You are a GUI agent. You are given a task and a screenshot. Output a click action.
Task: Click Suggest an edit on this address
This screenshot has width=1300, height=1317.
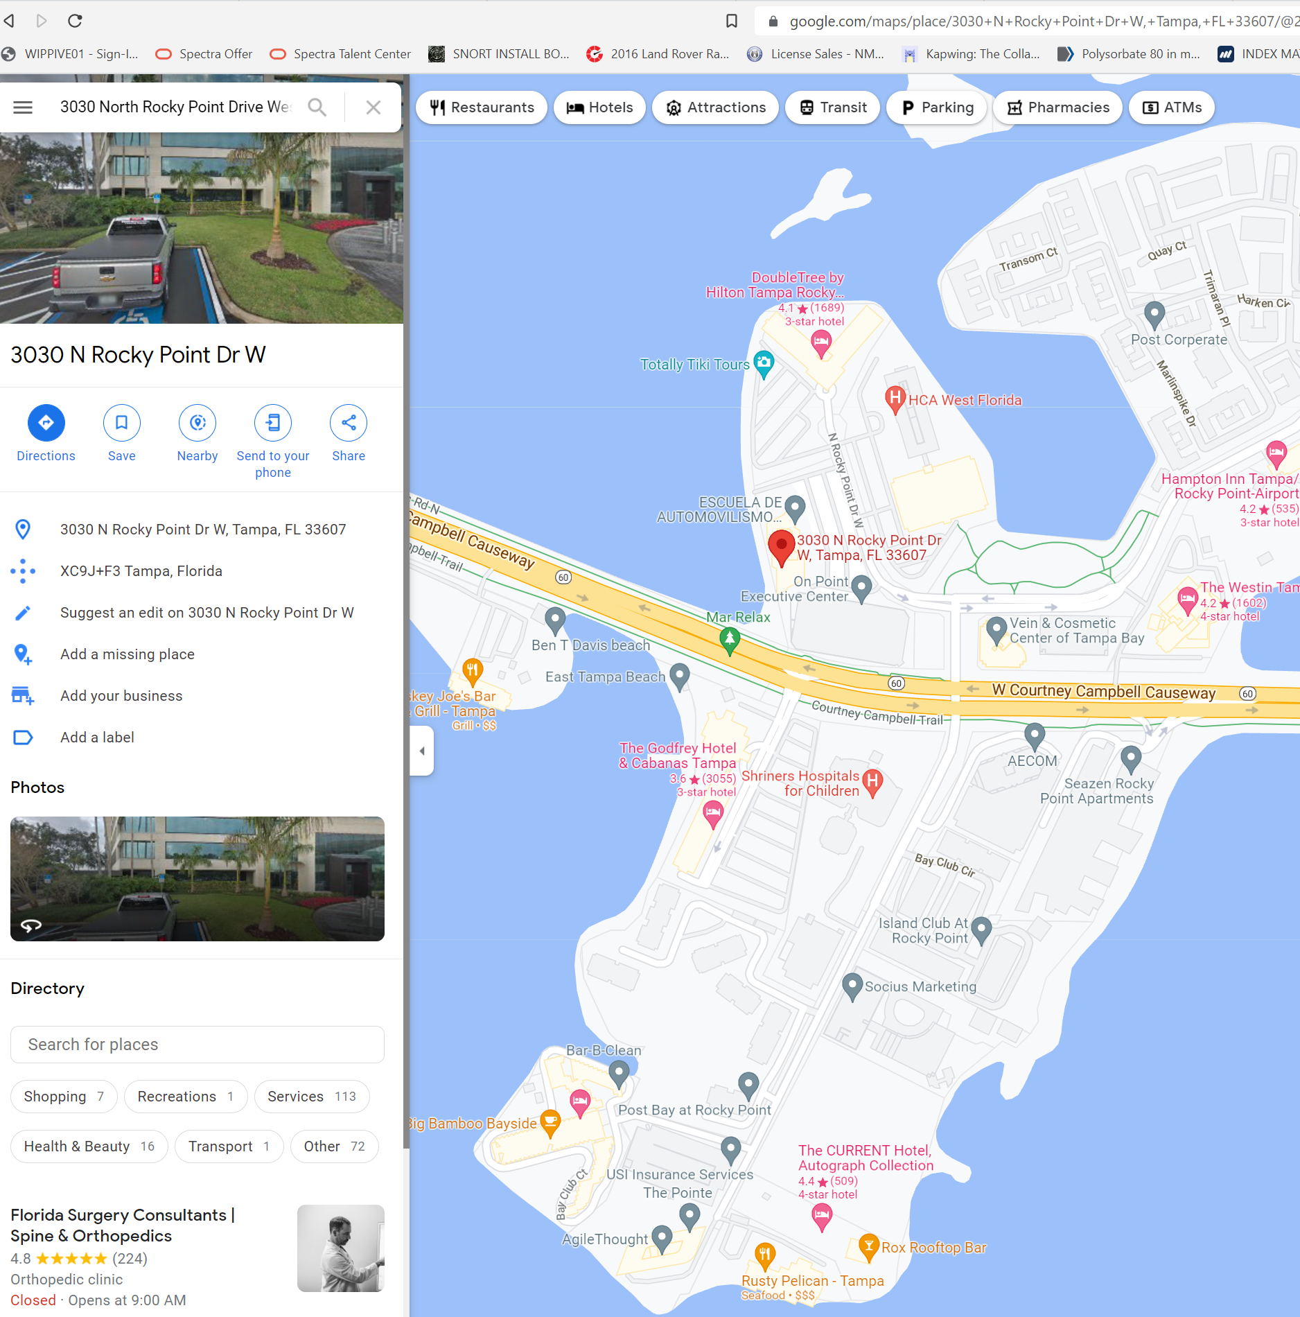pyautogui.click(x=207, y=613)
